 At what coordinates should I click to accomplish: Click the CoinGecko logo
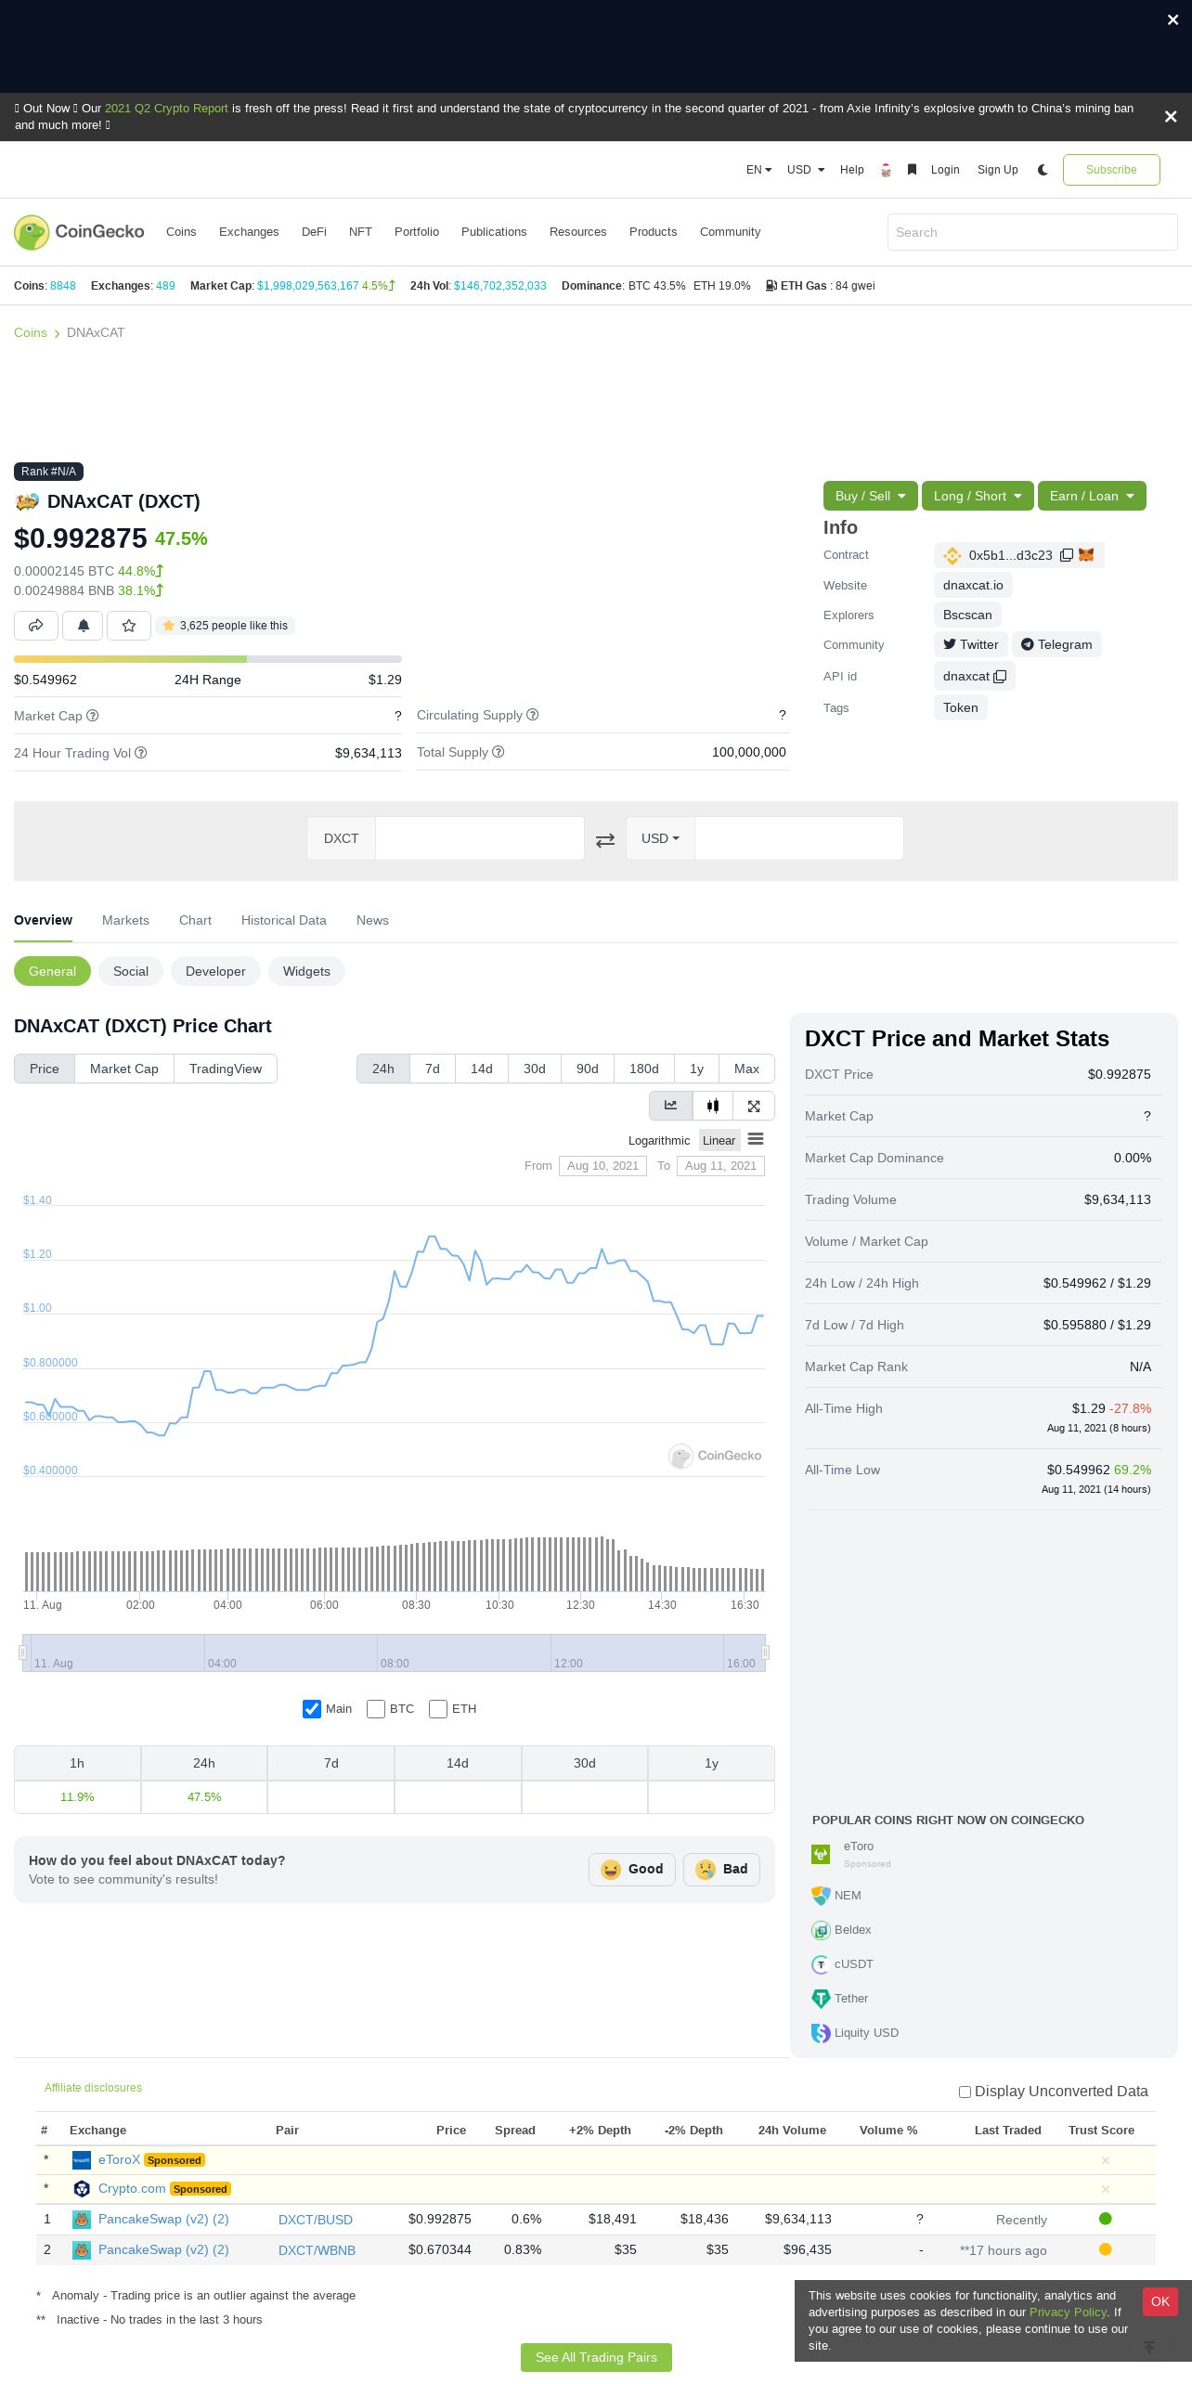79,232
